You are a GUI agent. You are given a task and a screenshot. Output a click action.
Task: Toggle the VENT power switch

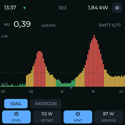(x=78, y=117)
